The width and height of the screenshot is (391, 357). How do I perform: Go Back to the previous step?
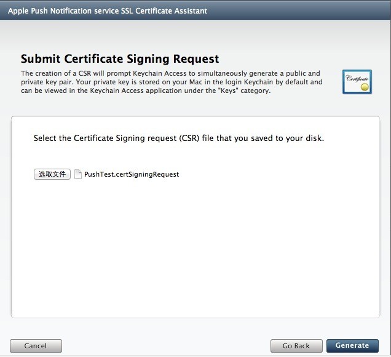pos(296,346)
